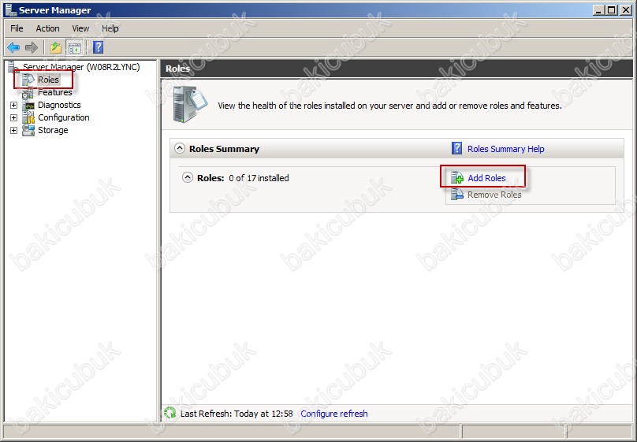Expand the Storage node

tap(14, 130)
